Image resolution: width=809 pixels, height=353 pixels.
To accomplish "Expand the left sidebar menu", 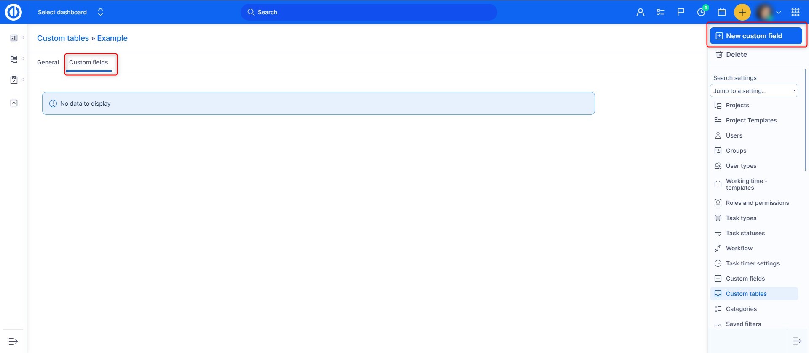I will coord(13,341).
